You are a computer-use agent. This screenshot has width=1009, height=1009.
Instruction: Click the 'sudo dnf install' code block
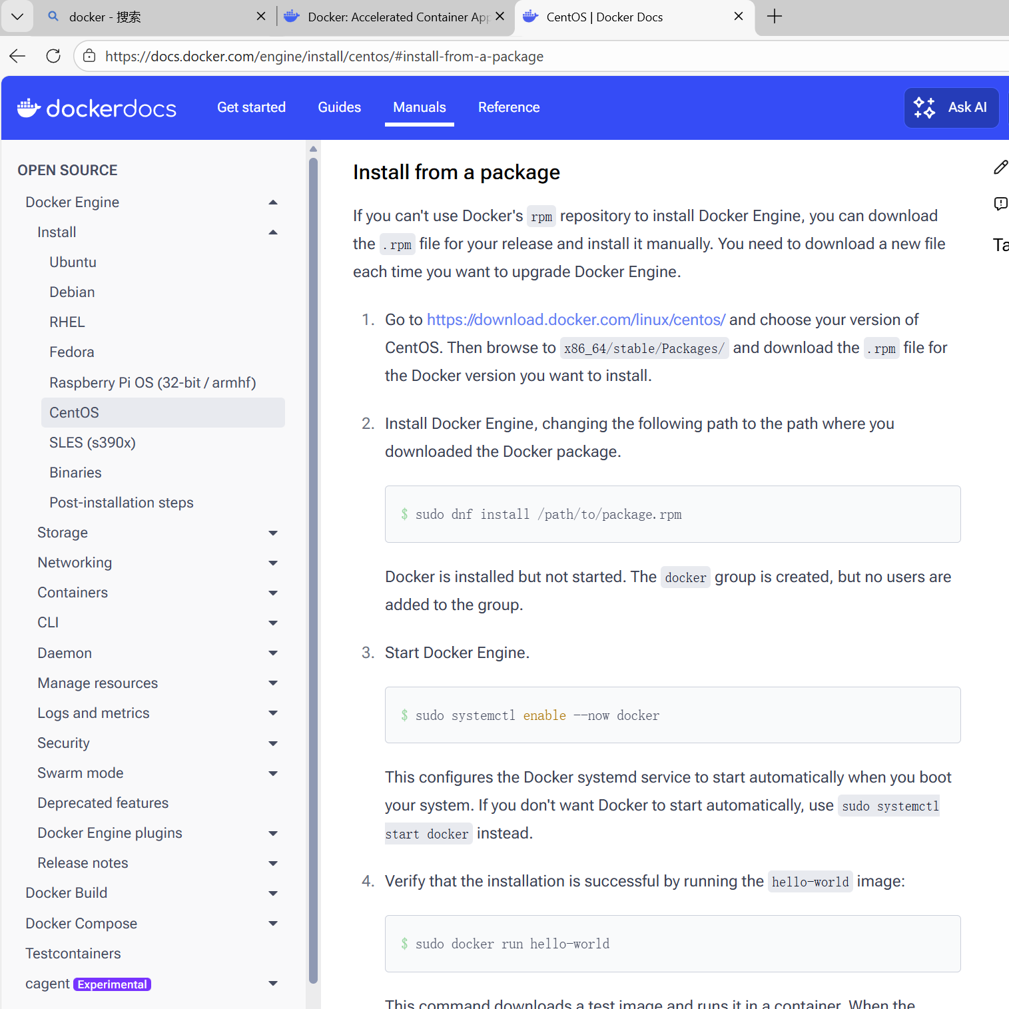(673, 514)
